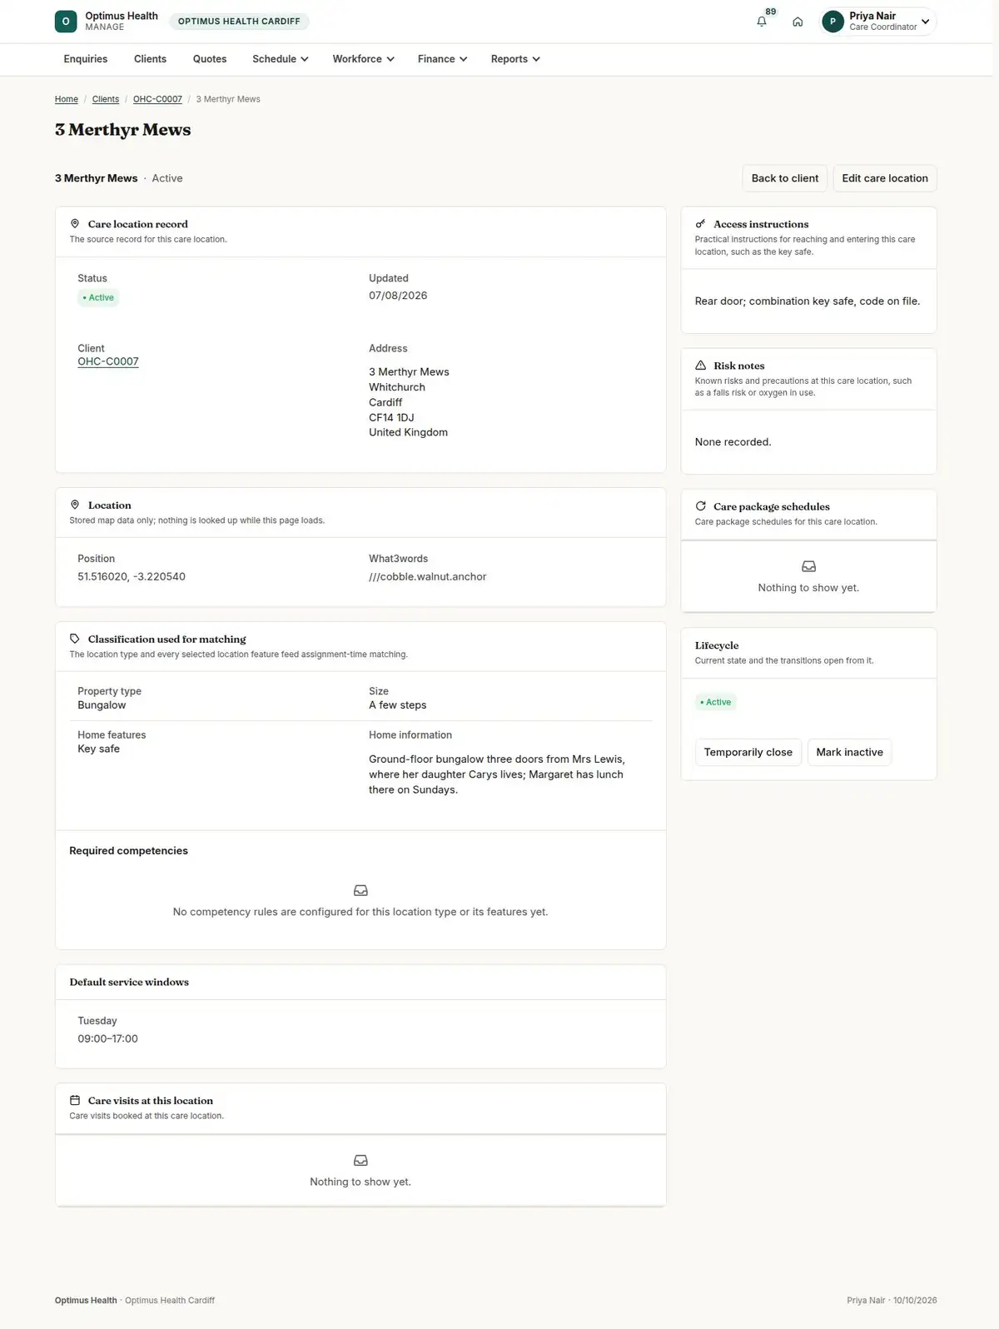This screenshot has height=1329, width=999.
Task: Click the Risk notes warning icon
Action: (700, 366)
